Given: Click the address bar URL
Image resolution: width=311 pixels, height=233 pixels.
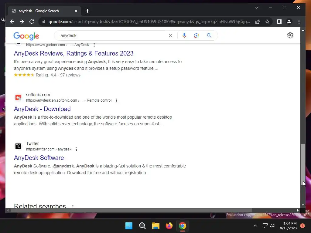Looking at the screenshot, I should [x=149, y=22].
